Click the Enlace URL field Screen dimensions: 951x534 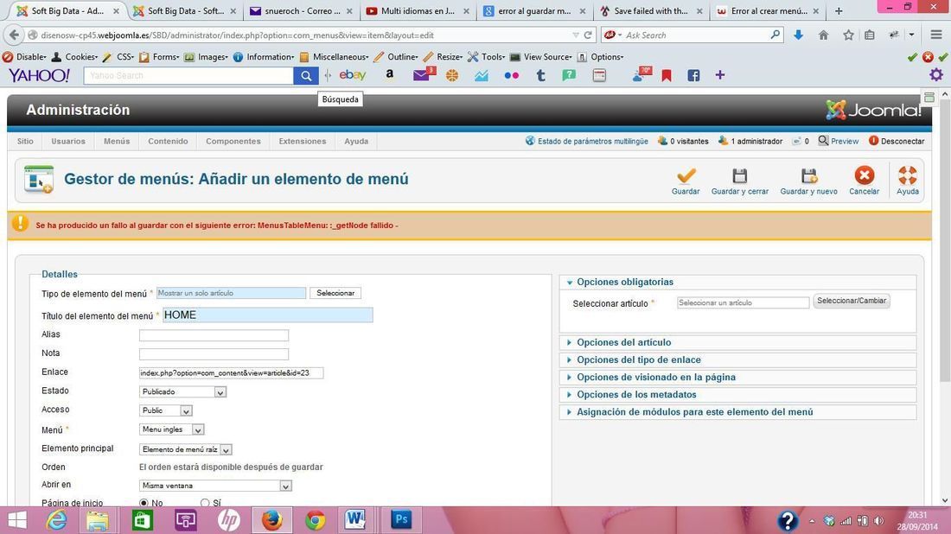point(231,372)
